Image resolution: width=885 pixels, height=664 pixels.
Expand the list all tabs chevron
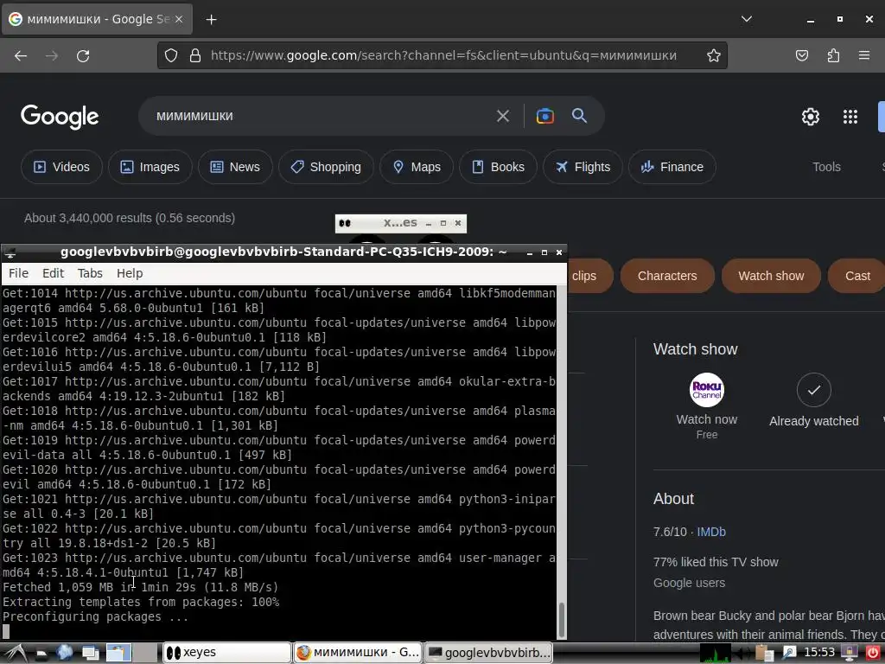746,19
